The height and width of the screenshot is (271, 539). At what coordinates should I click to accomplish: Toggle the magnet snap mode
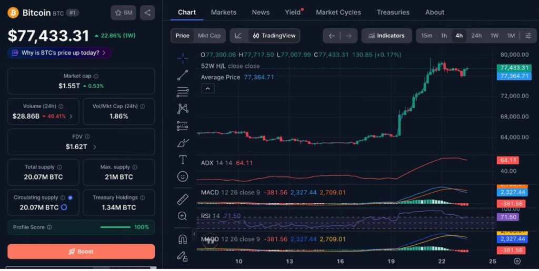tap(183, 239)
